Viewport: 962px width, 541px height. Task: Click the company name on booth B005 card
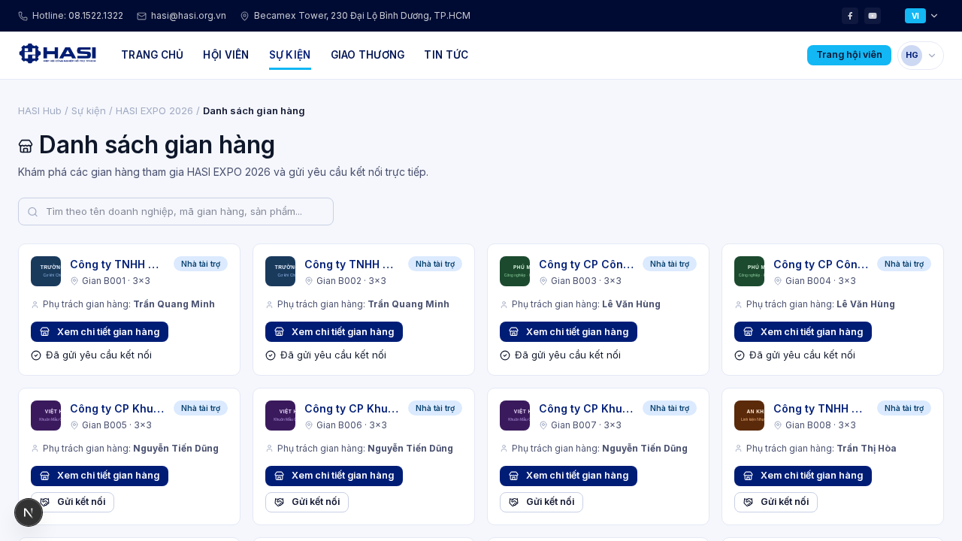[x=116, y=409]
